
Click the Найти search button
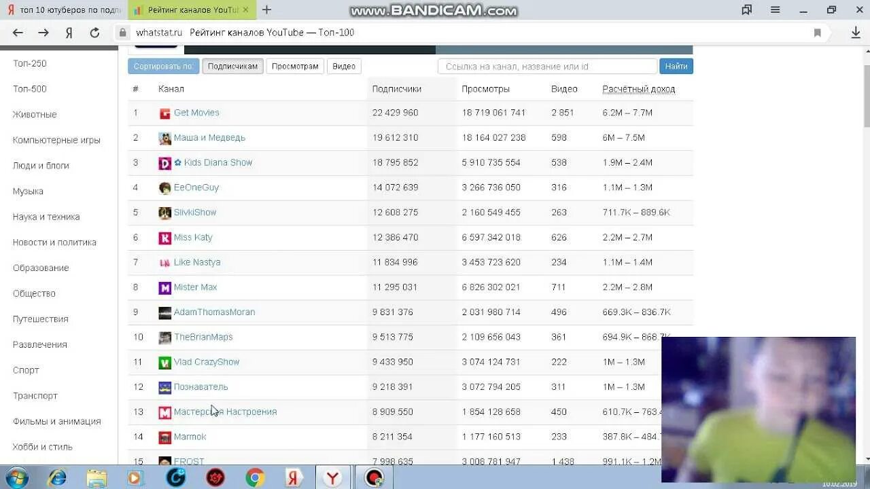tap(676, 67)
